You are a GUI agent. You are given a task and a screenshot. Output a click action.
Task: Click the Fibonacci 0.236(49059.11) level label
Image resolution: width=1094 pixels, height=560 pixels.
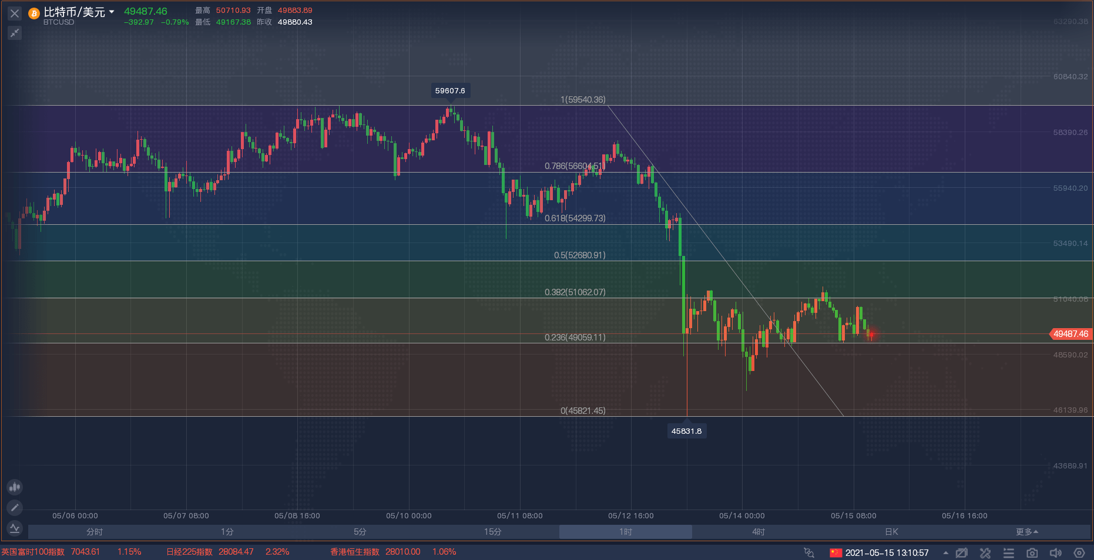pyautogui.click(x=575, y=338)
